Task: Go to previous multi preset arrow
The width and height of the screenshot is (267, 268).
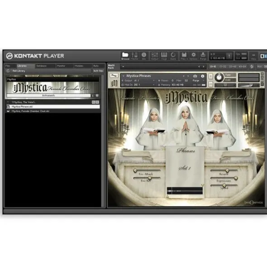Action: pos(199,67)
